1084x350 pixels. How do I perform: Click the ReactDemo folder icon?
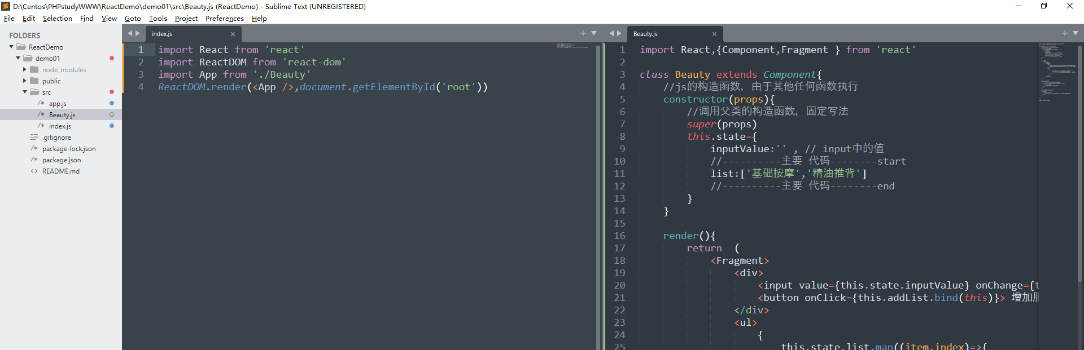pyautogui.click(x=21, y=47)
